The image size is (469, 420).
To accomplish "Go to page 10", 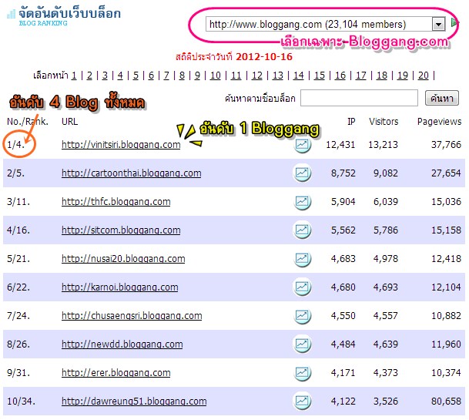I will click(216, 76).
